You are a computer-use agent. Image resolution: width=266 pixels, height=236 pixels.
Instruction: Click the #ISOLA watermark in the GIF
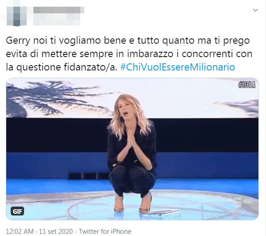pyautogui.click(x=247, y=85)
